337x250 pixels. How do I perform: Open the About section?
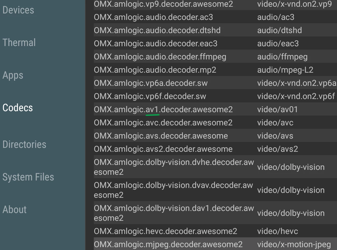click(x=15, y=210)
